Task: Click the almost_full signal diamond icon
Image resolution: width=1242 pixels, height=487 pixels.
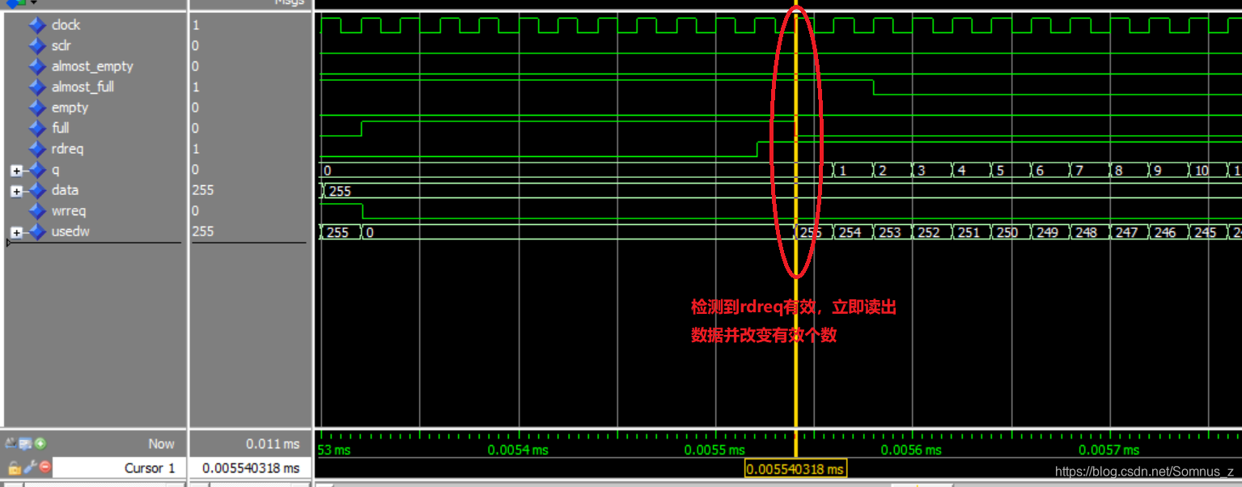Action: pos(37,87)
